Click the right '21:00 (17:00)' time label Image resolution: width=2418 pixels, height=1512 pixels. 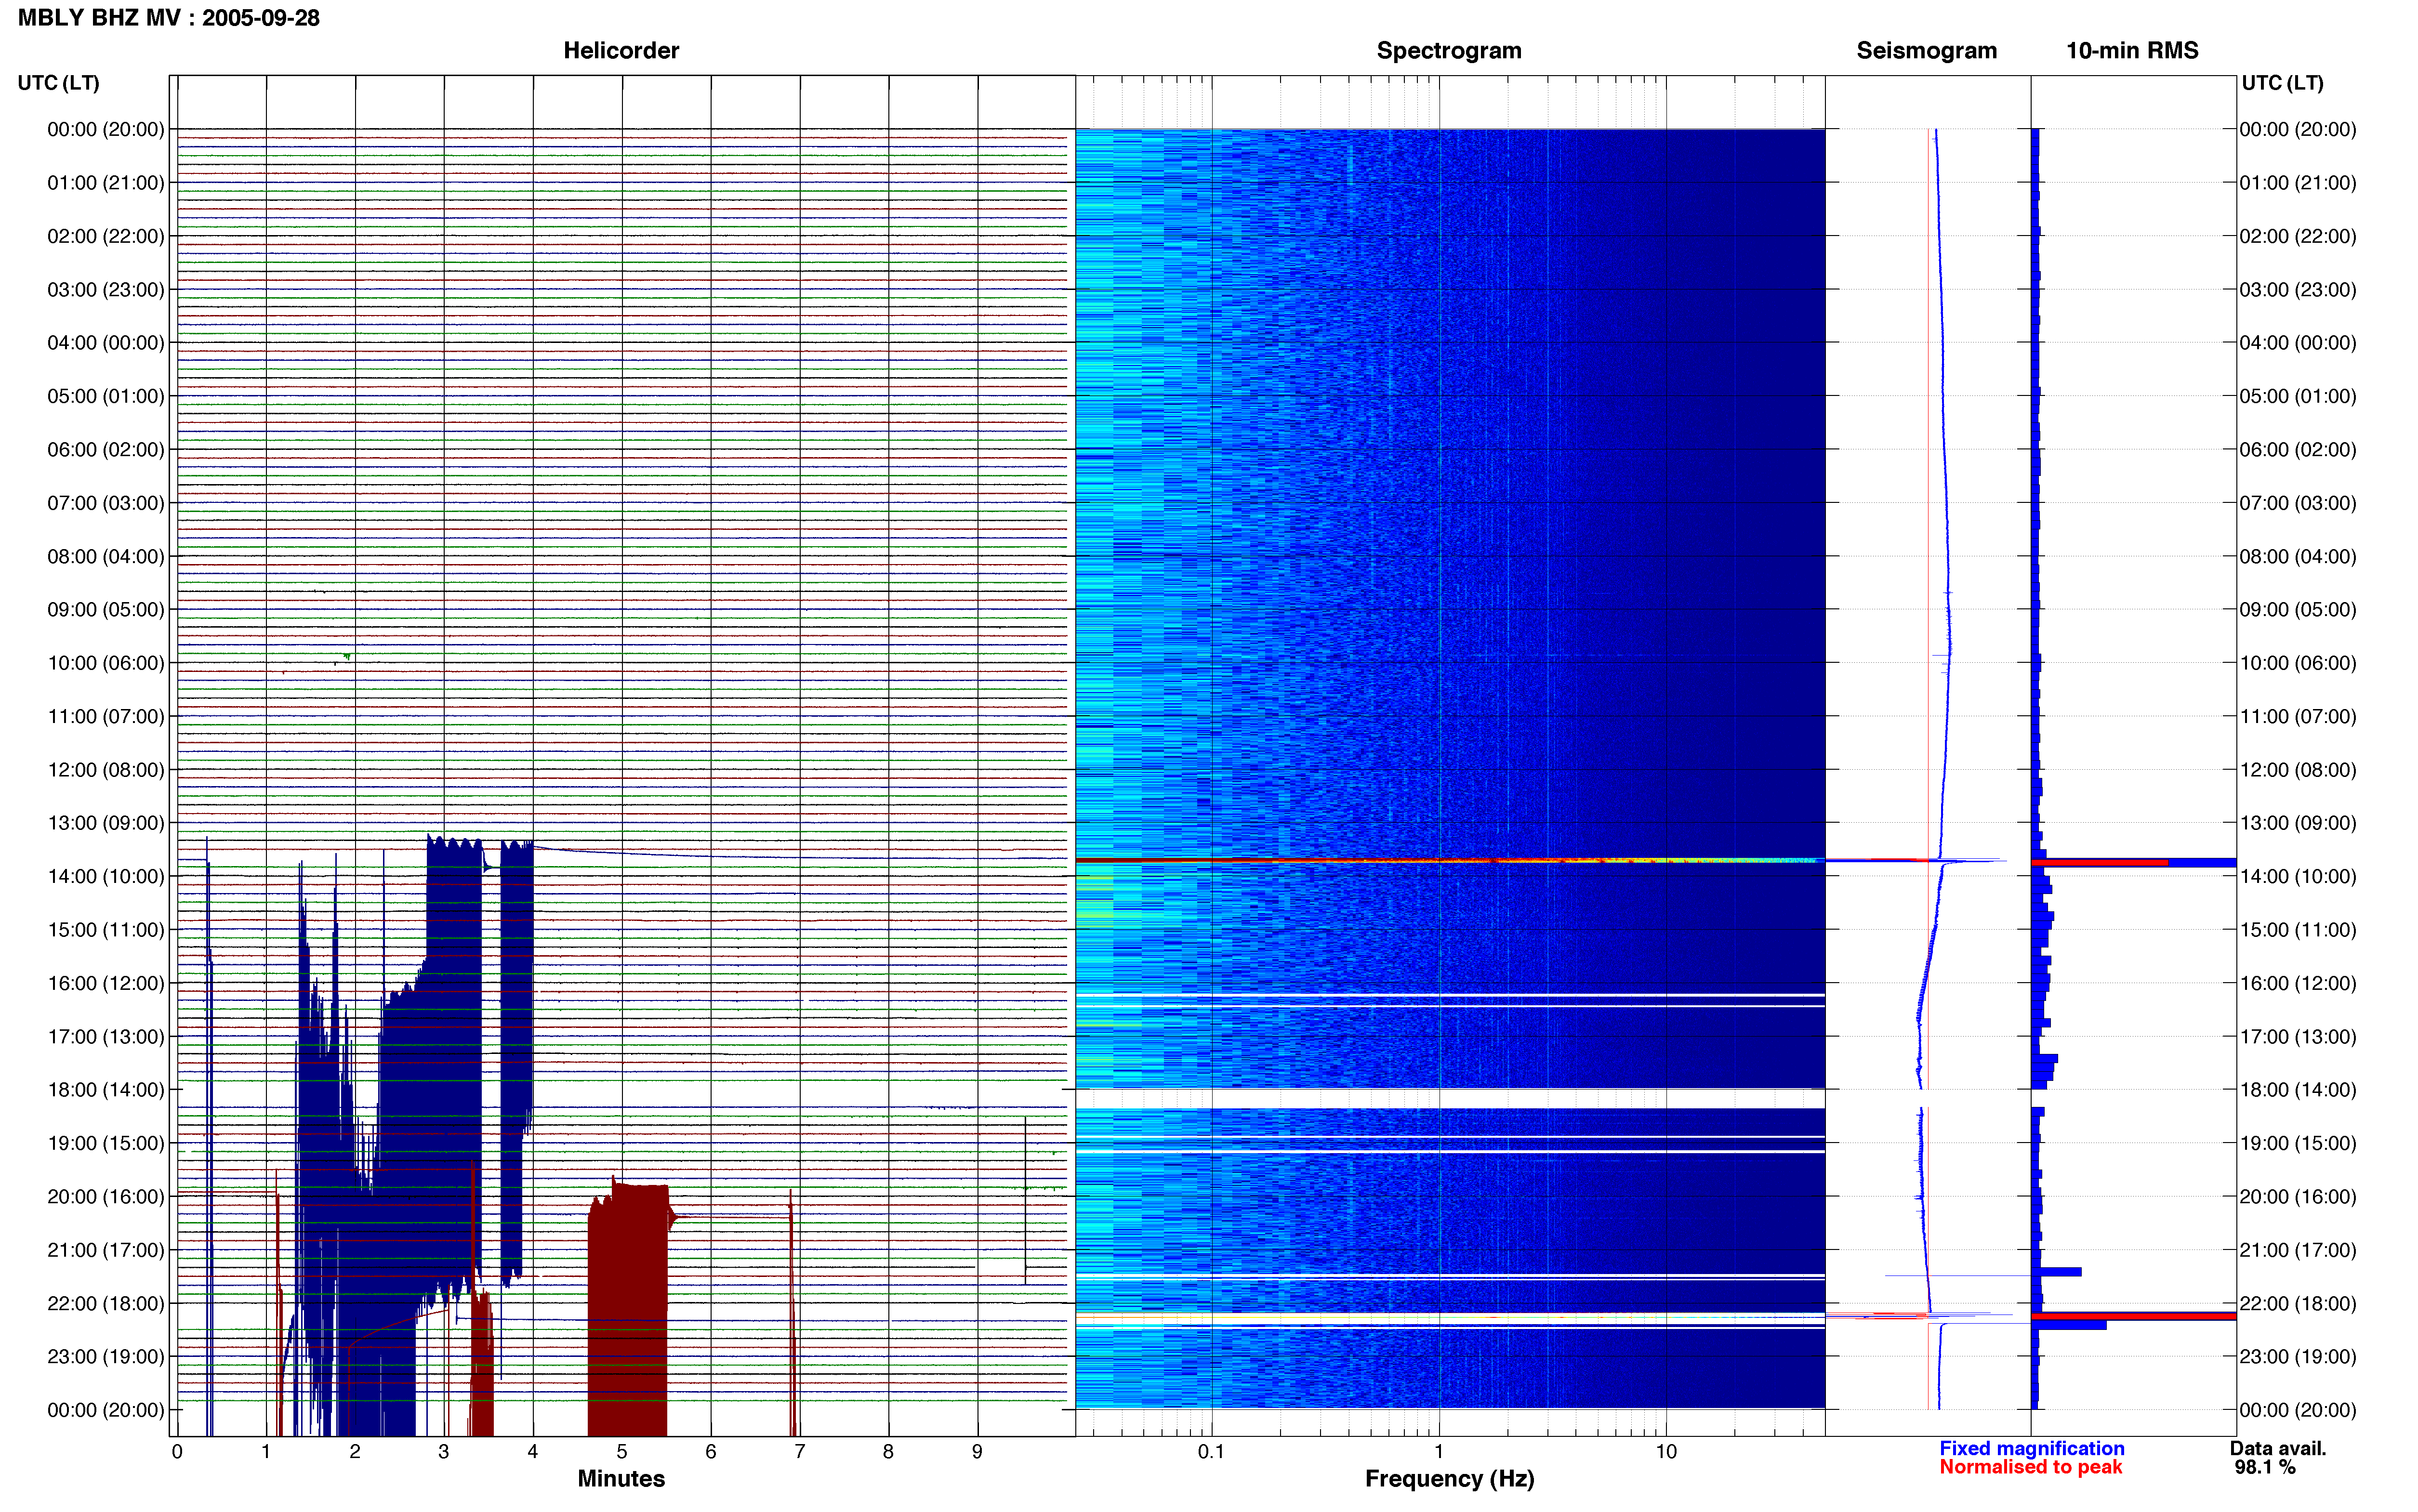[x=2298, y=1249]
